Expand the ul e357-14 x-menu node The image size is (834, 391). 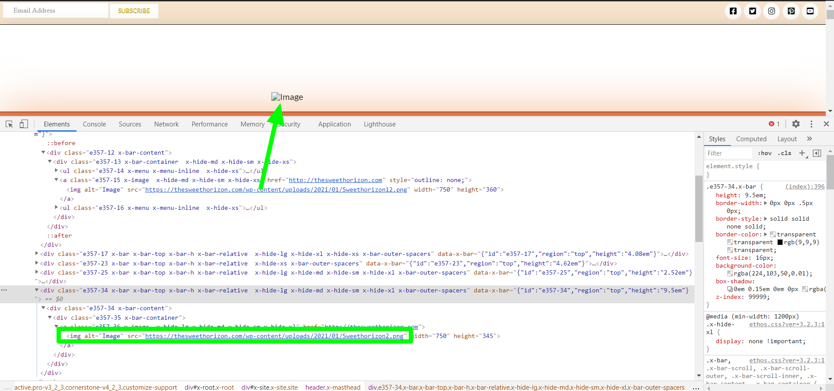click(x=56, y=171)
